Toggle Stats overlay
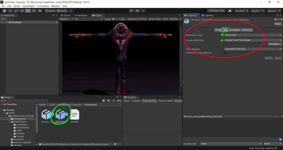 point(165,19)
